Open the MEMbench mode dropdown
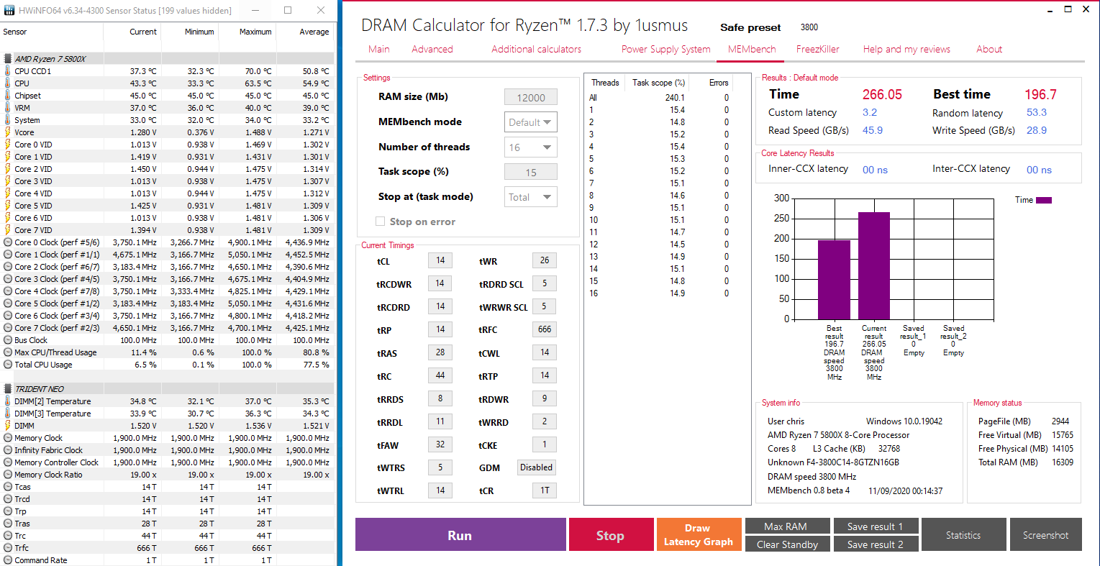 [x=531, y=122]
